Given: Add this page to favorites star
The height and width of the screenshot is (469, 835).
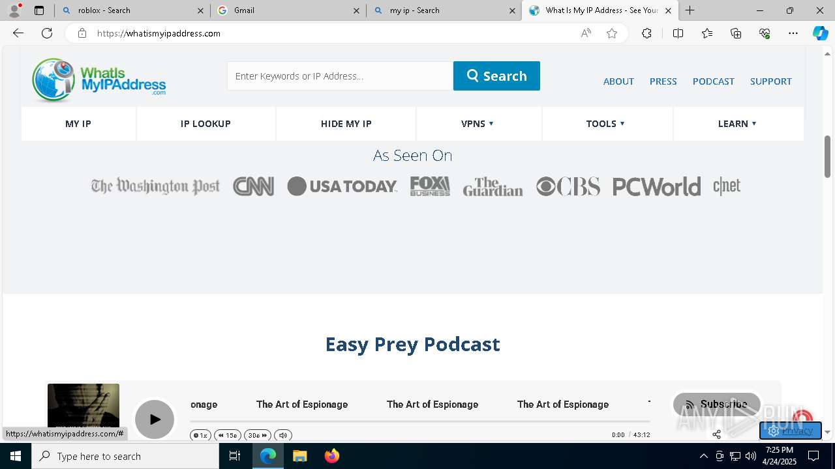Looking at the screenshot, I should pos(612,33).
